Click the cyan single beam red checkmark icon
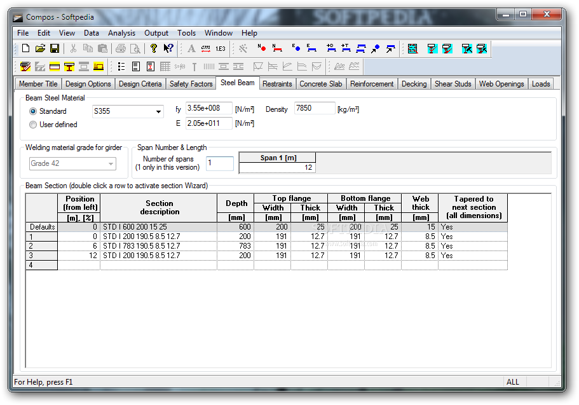579x405 pixels. (432, 48)
